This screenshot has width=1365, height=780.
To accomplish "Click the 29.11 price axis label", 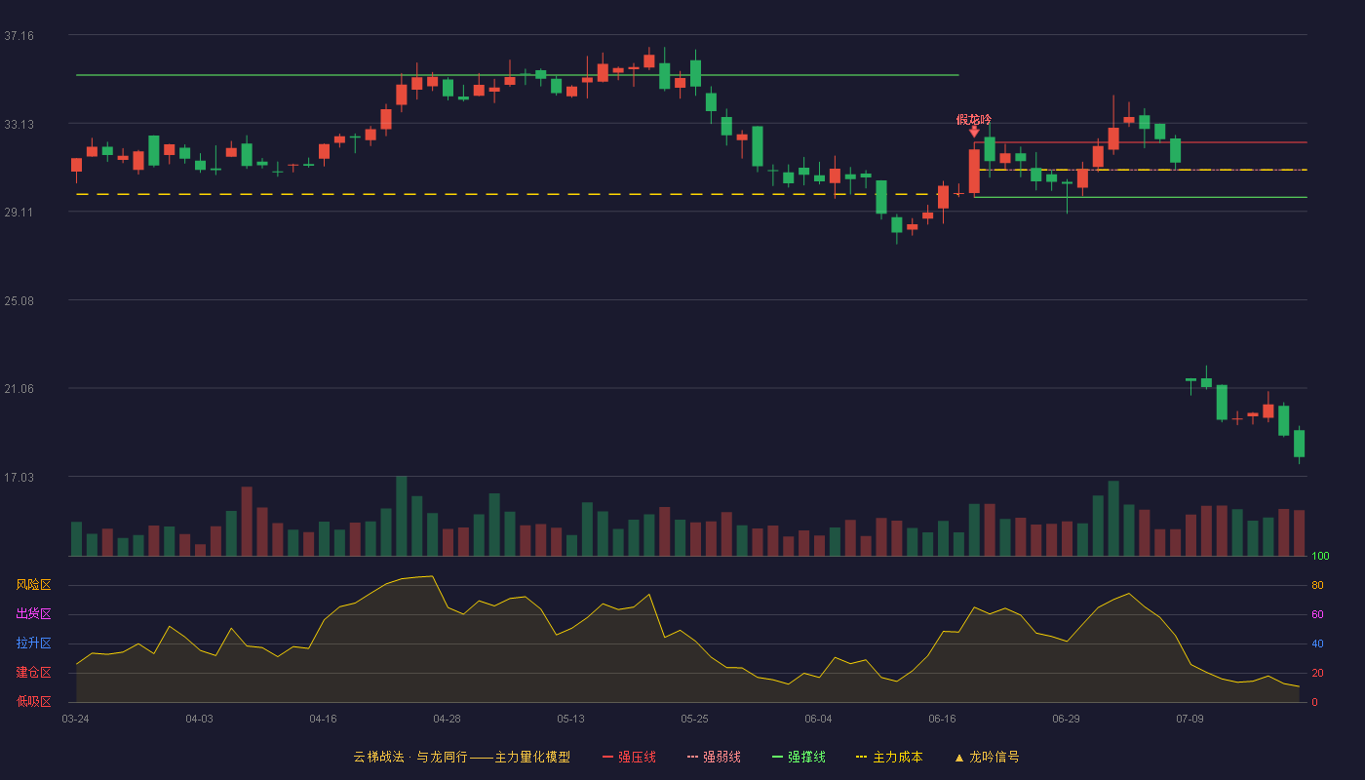I will pyautogui.click(x=19, y=212).
